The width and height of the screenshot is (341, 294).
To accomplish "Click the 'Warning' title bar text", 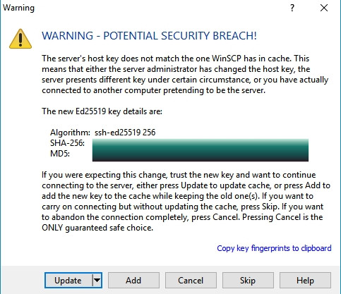I will click(18, 8).
